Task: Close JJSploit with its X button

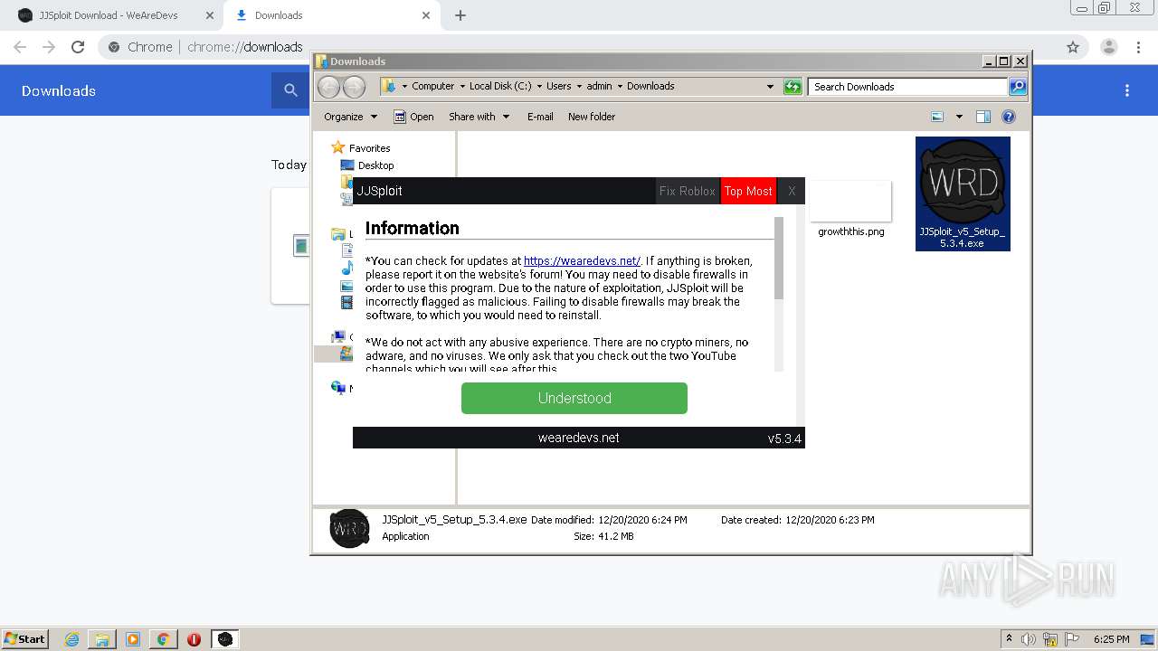Action: tap(792, 191)
